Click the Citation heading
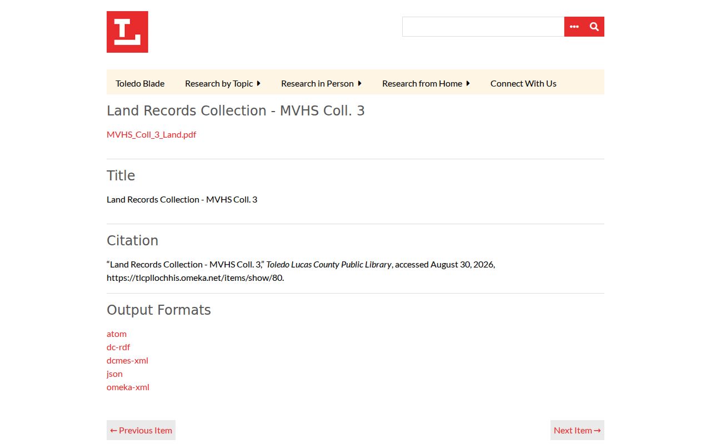The image size is (711, 444). tap(132, 240)
